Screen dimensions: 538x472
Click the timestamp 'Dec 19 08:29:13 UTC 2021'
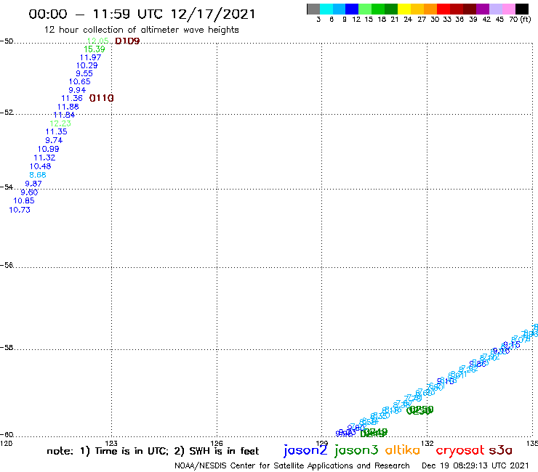[475, 465]
